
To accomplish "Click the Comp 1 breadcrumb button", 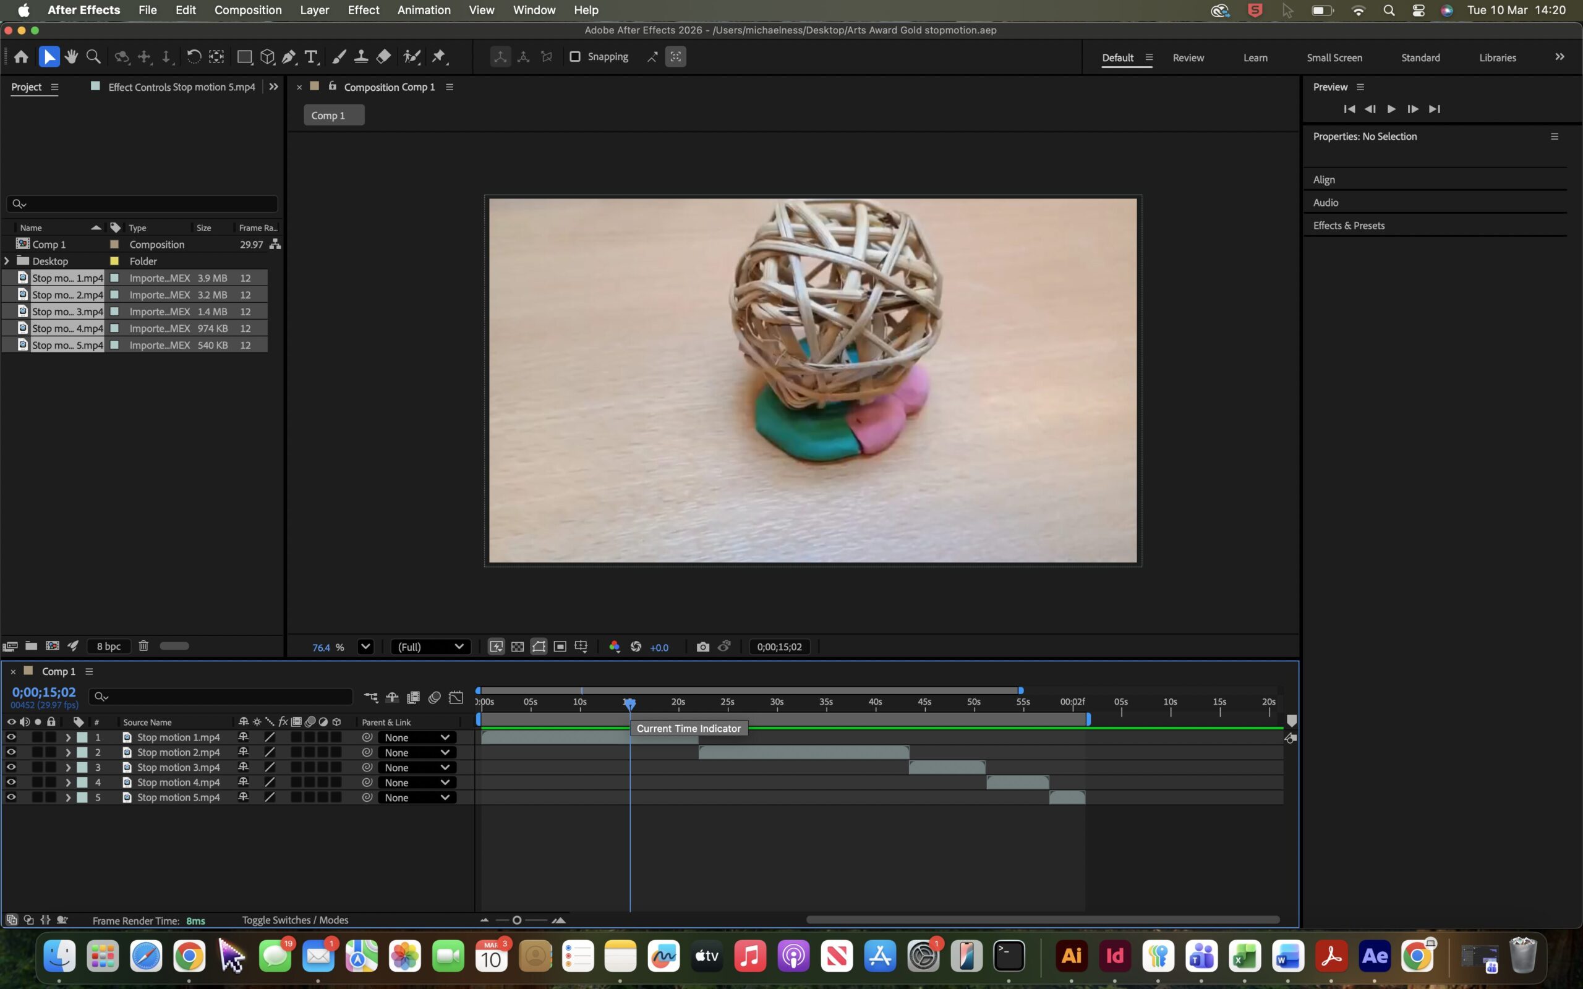I will [334, 115].
